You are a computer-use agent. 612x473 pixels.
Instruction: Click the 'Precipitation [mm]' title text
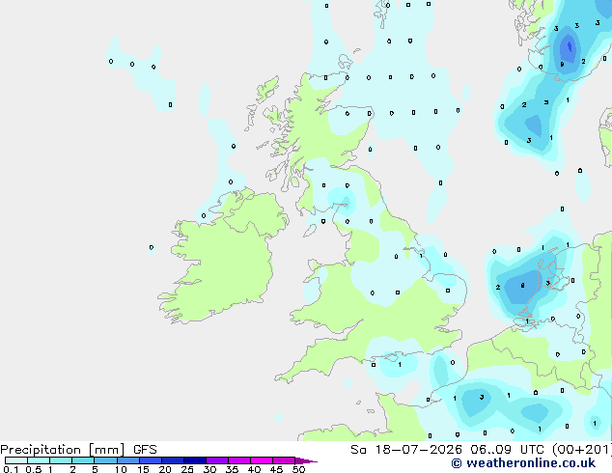[x=63, y=450]
